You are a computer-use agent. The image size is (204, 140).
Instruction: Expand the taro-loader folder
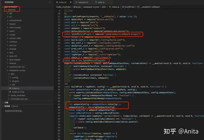(x=8, y=60)
